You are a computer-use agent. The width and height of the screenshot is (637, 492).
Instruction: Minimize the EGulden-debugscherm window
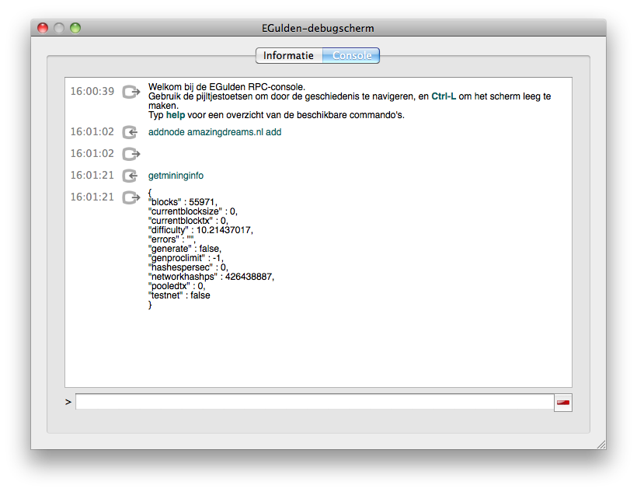(x=59, y=28)
